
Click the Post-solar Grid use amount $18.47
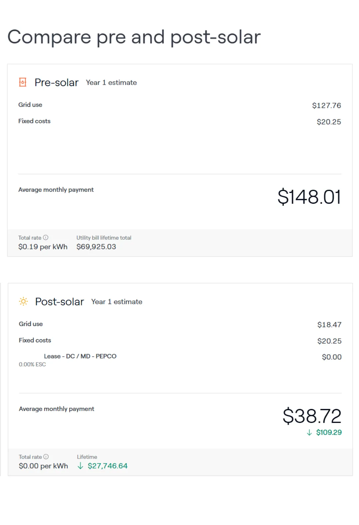329,325
